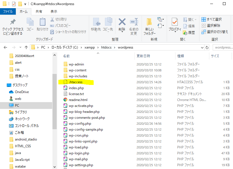Screen dimensions: 233x169
Task: Click the Properties (プロパティ) checkmark icon
Action: (175, 22)
